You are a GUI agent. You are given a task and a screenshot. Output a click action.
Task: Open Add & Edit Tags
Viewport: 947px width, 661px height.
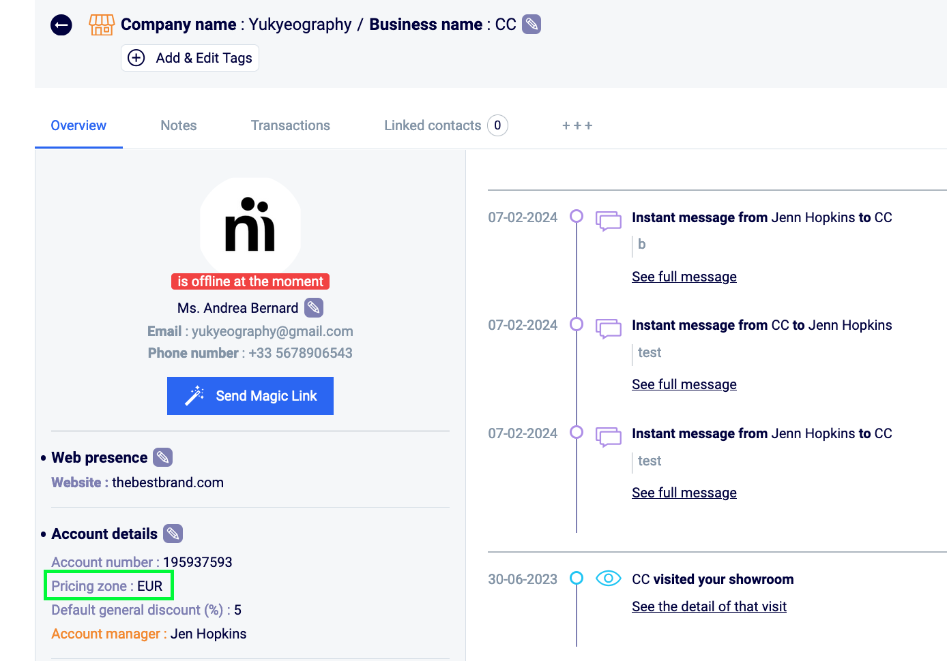pyautogui.click(x=190, y=58)
